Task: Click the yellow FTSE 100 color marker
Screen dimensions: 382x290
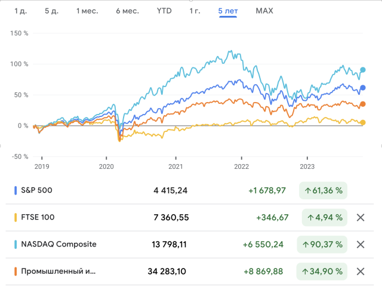Action: point(16,217)
